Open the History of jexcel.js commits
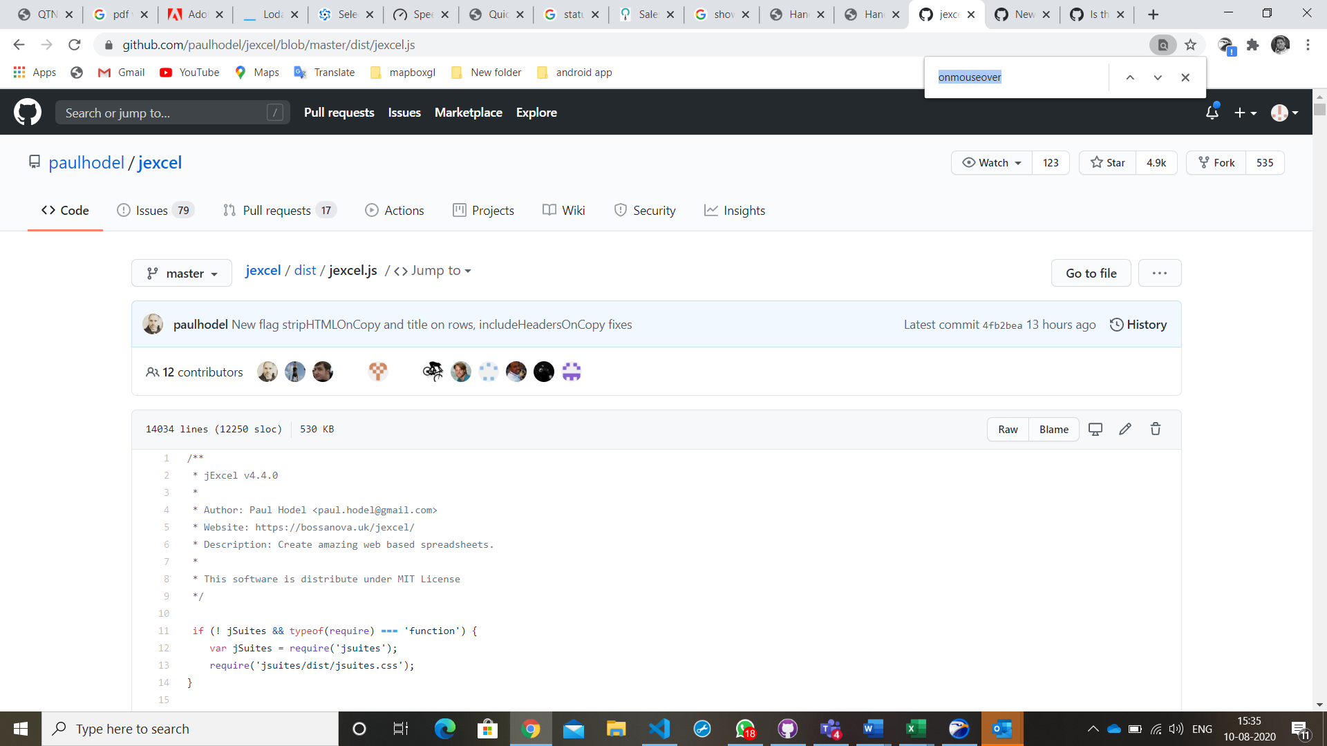 click(x=1138, y=324)
